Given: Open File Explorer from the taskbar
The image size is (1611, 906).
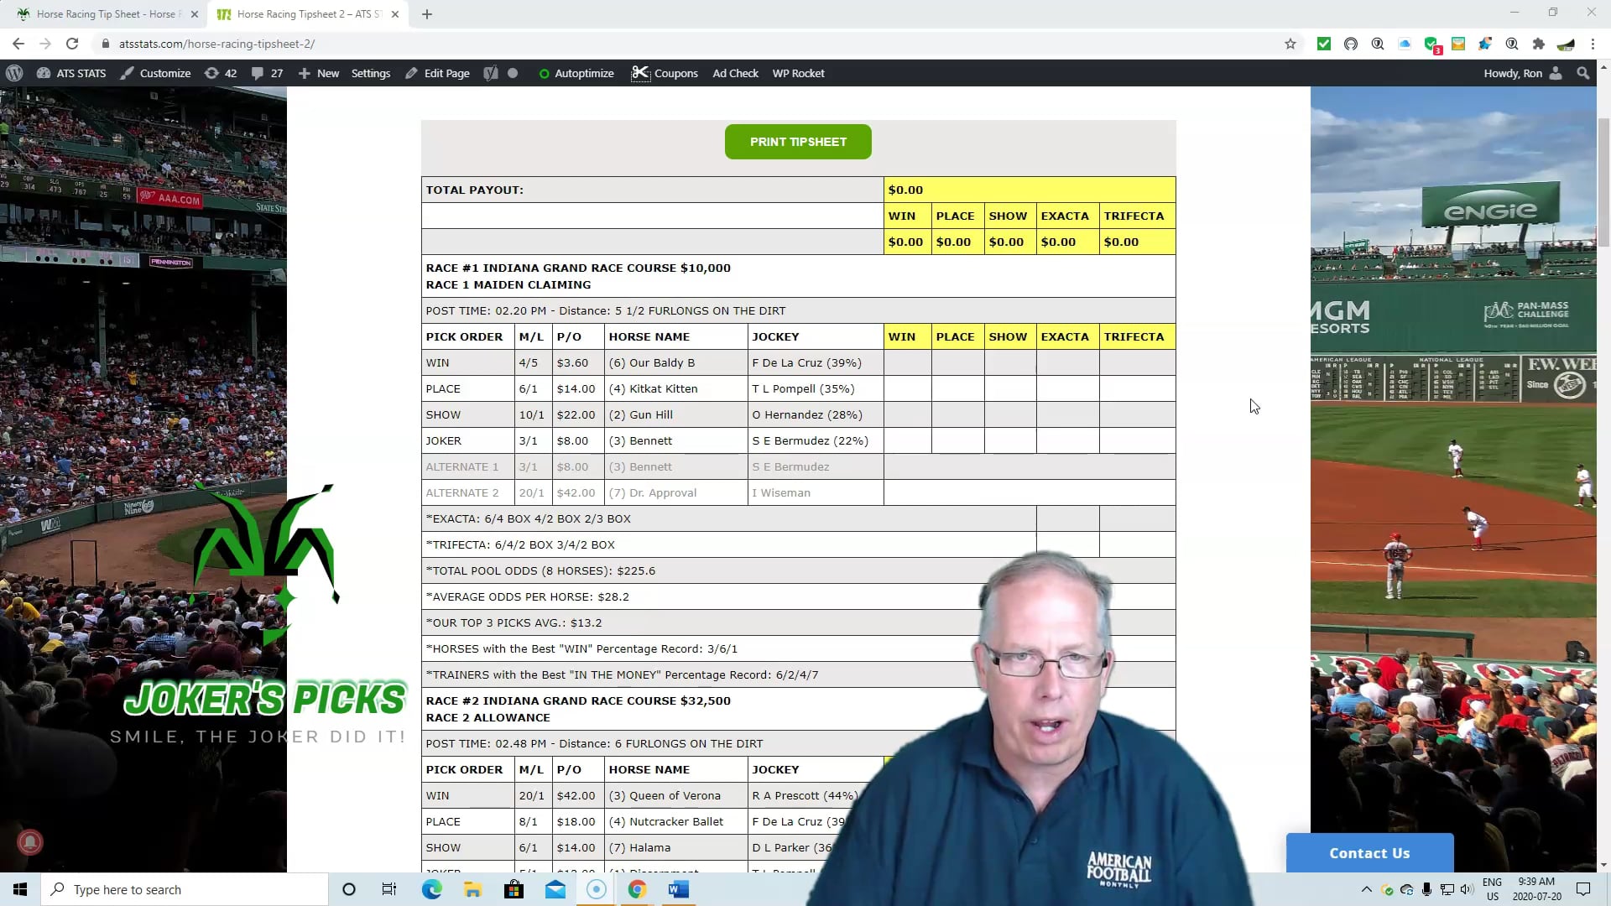Looking at the screenshot, I should pyautogui.click(x=472, y=889).
